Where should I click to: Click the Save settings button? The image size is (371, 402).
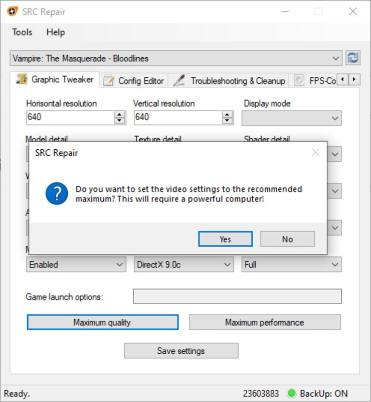point(181,350)
